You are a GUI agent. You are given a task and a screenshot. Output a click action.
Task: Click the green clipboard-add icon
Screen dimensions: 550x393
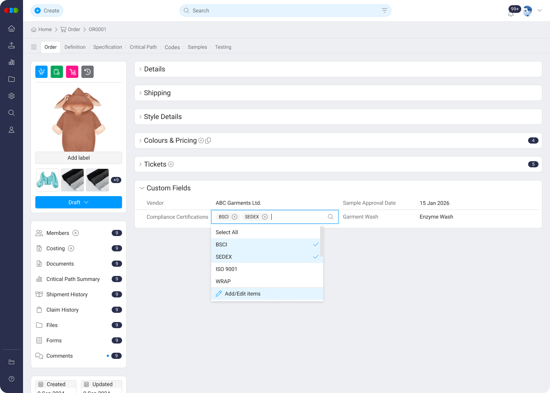click(x=56, y=71)
